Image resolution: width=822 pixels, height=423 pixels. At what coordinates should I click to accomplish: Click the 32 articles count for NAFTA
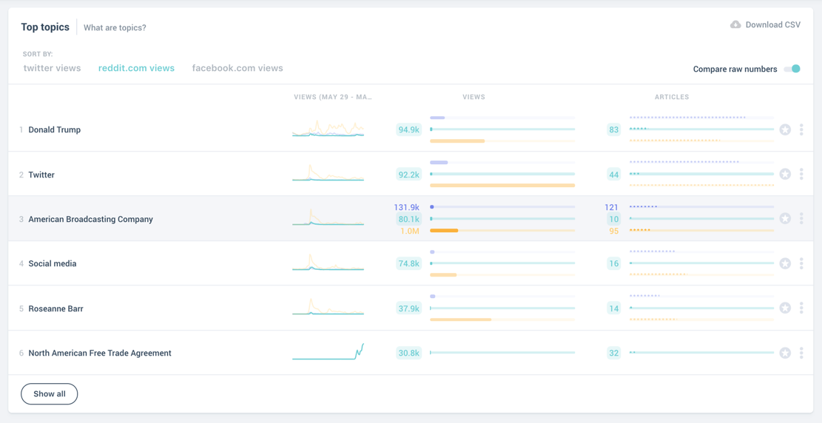point(614,353)
